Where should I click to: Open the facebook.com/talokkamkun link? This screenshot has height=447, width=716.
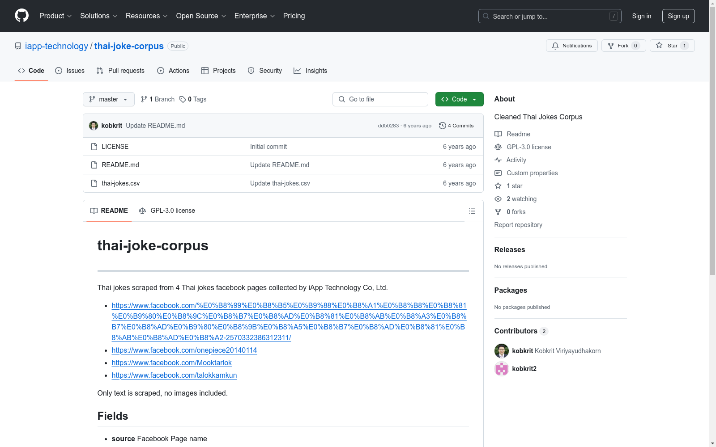(x=175, y=375)
